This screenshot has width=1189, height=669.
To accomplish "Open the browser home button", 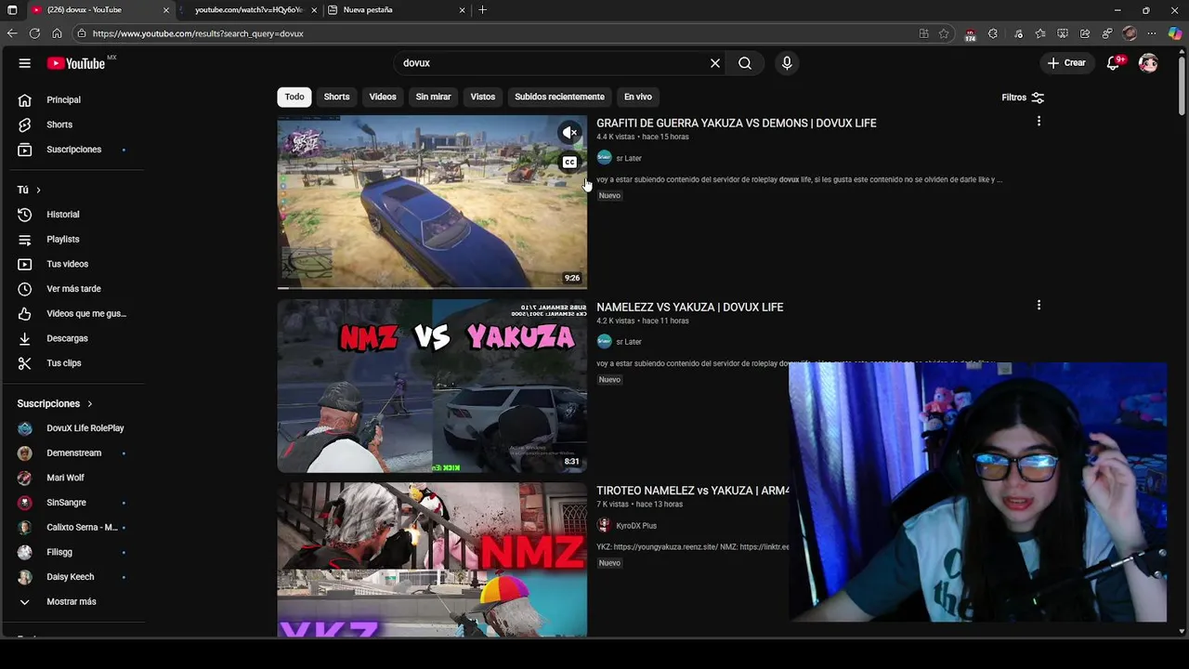I will 57,33.
